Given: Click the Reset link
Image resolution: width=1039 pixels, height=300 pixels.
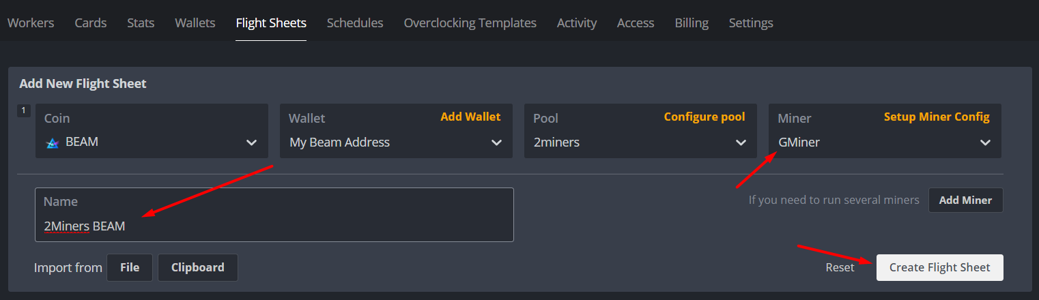Looking at the screenshot, I should tap(840, 267).
